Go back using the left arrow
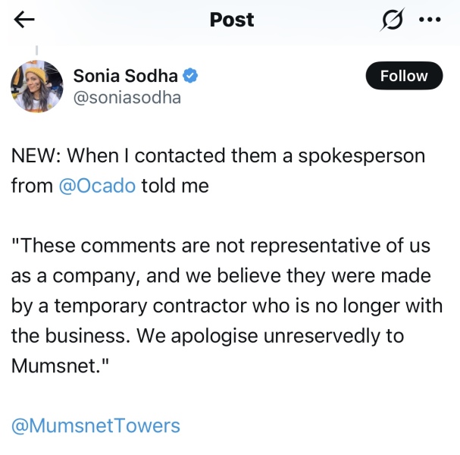Screen dimensions: 460x455 (24, 20)
